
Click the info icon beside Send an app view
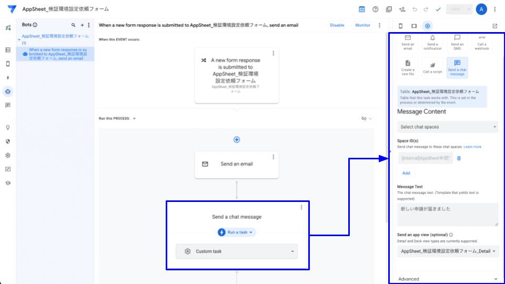tap(451, 235)
